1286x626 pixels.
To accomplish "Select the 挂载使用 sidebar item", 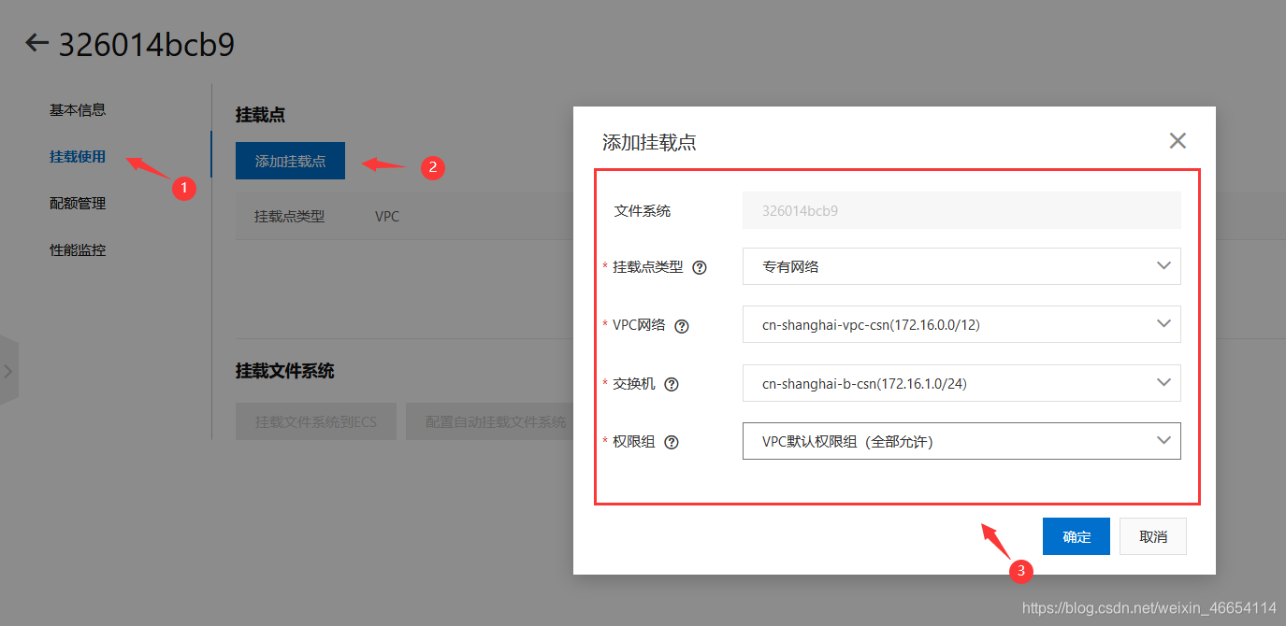I will (x=78, y=156).
